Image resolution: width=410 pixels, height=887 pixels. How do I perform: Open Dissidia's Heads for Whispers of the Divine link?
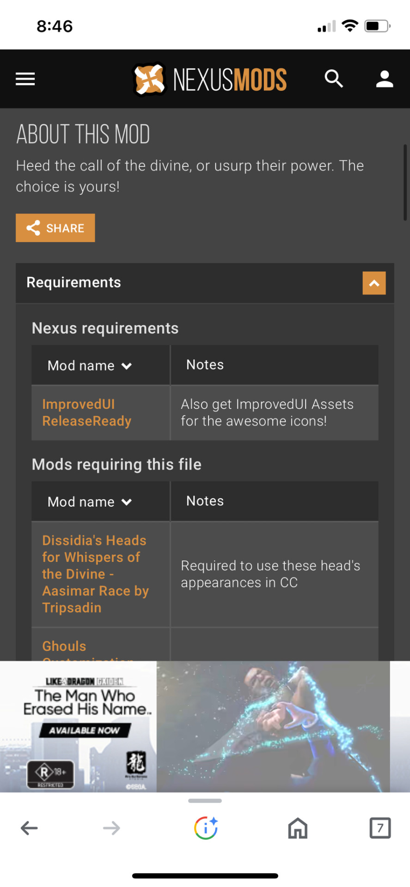96,574
